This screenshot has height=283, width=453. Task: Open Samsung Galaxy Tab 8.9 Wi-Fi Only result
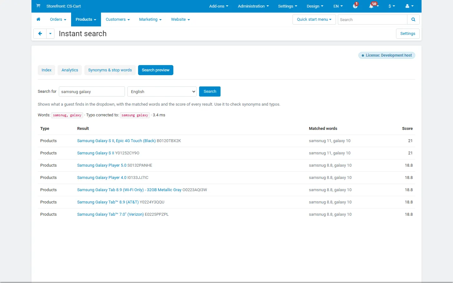click(129, 190)
